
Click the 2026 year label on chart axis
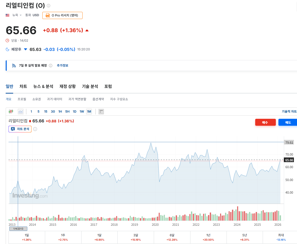coord(278,224)
